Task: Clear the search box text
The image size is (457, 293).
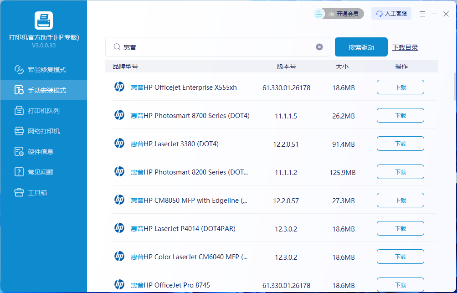Action: (x=319, y=47)
